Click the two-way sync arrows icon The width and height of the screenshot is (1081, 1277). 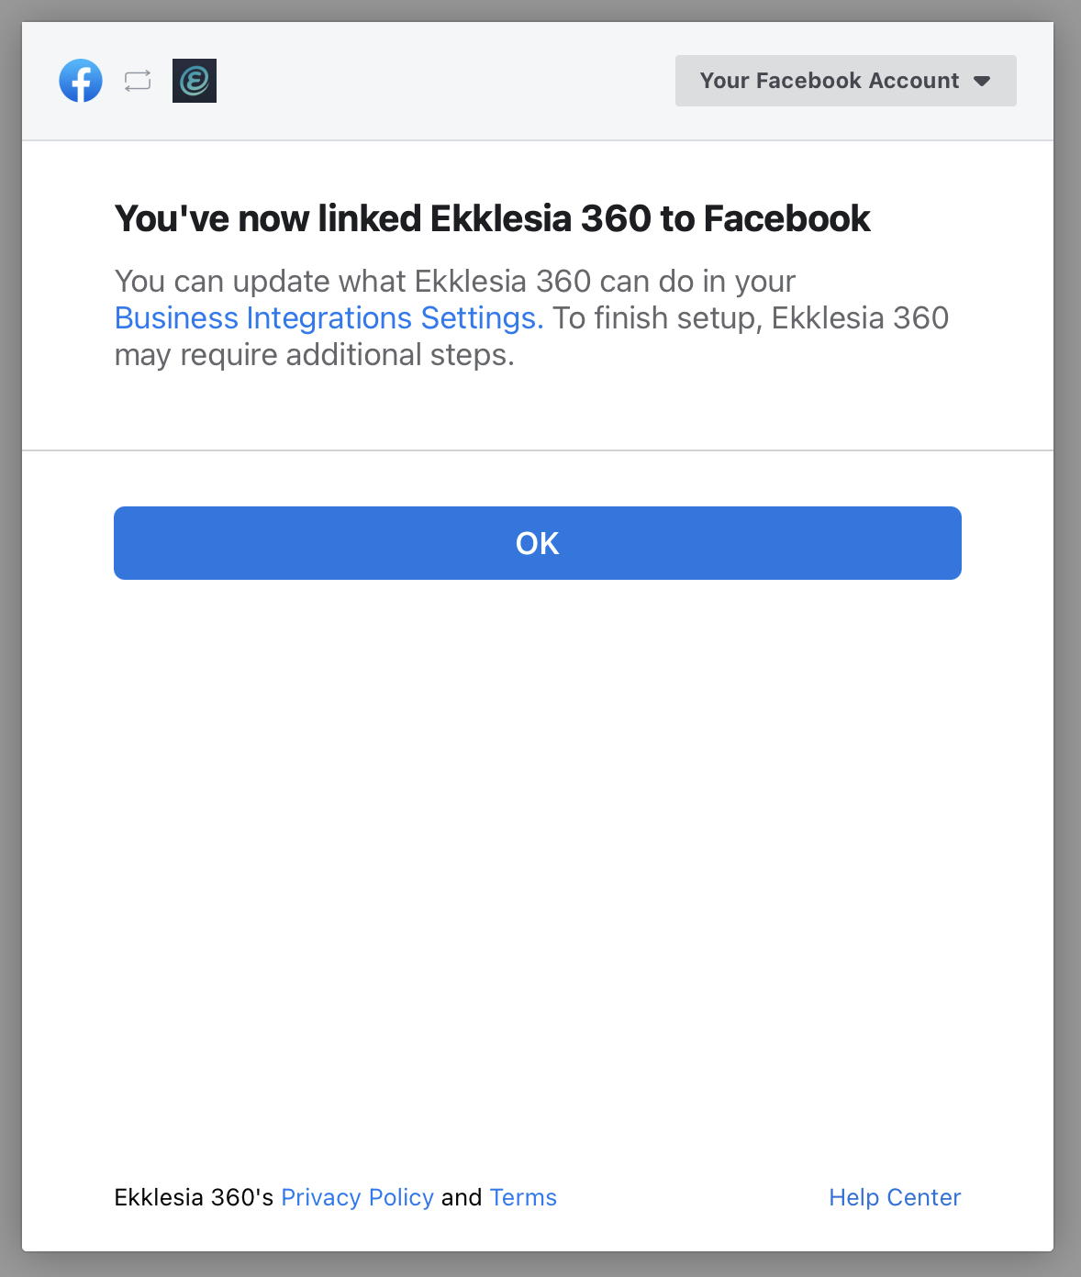tap(138, 81)
